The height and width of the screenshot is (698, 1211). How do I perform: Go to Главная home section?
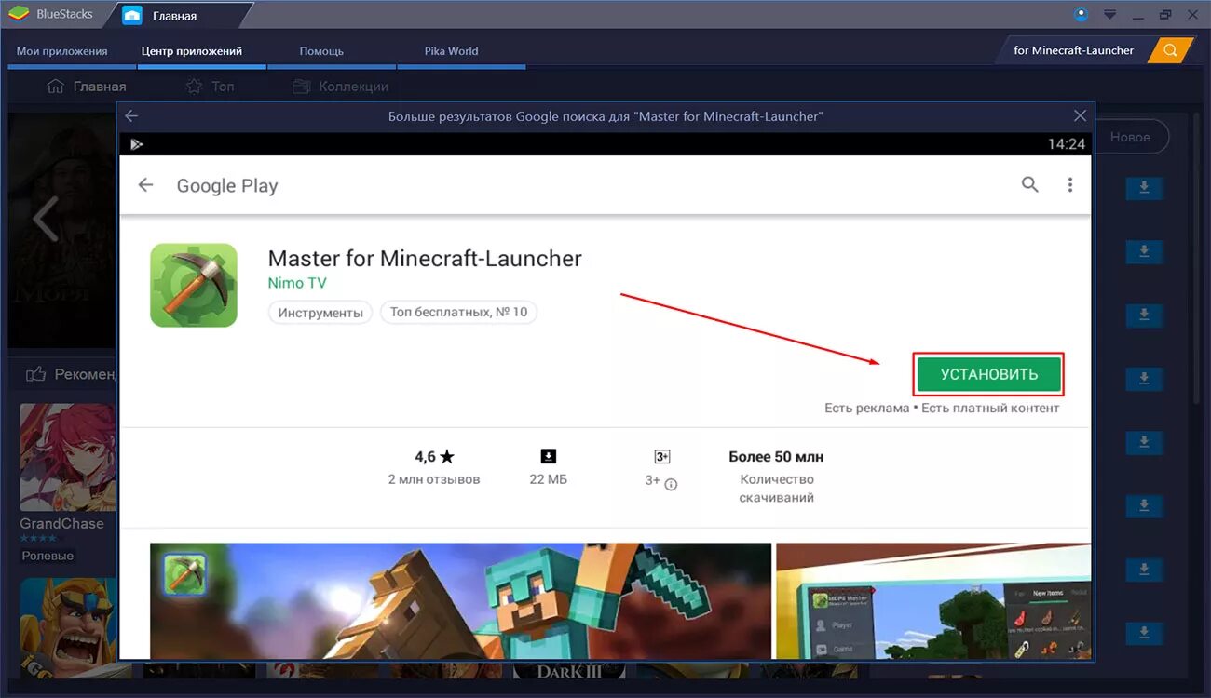point(86,87)
